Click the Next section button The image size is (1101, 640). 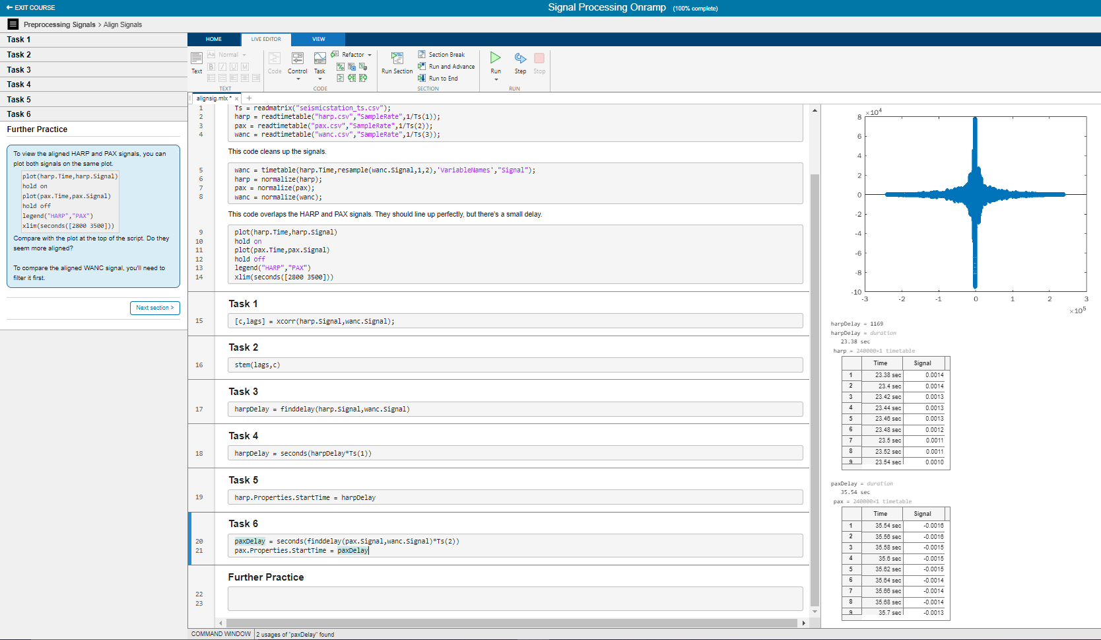point(155,308)
